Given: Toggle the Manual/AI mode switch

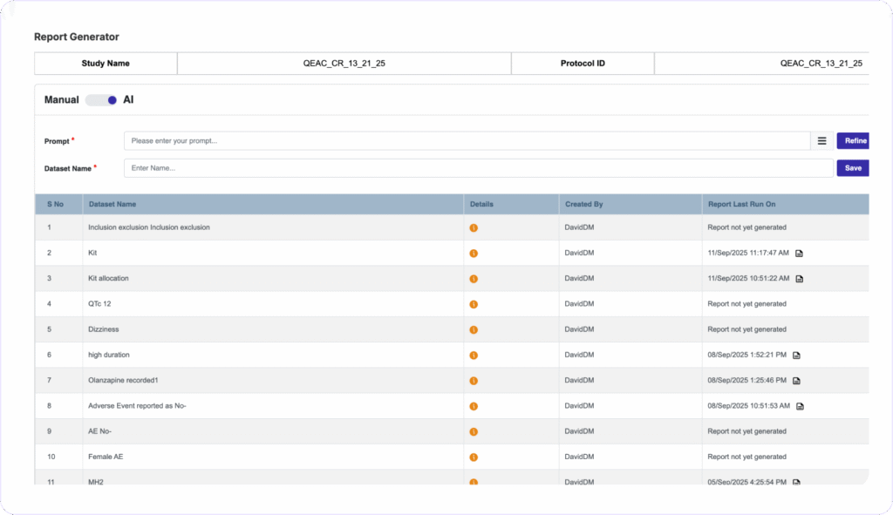Looking at the screenshot, I should tap(101, 100).
